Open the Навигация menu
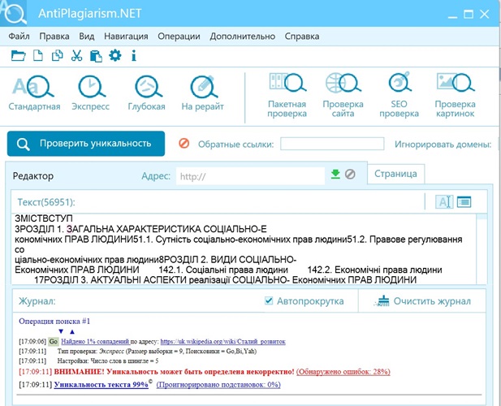 [126, 36]
